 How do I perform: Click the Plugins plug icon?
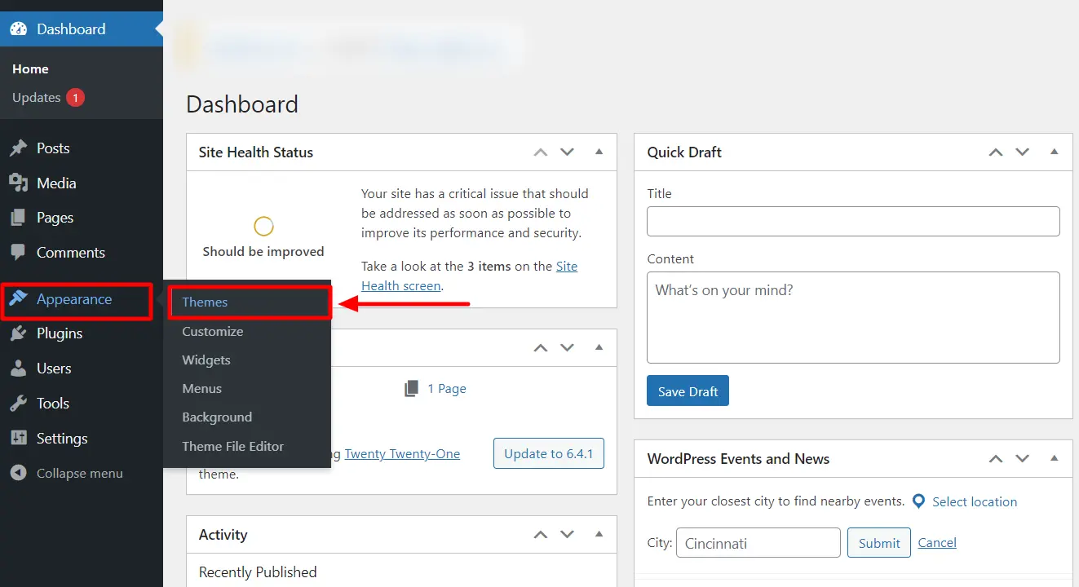(18, 333)
